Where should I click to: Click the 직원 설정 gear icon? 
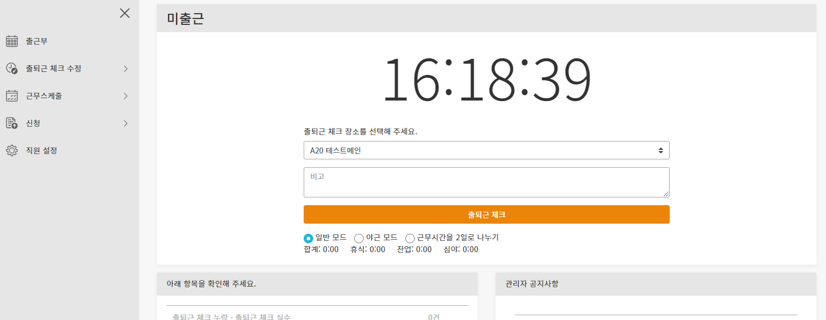coord(12,150)
